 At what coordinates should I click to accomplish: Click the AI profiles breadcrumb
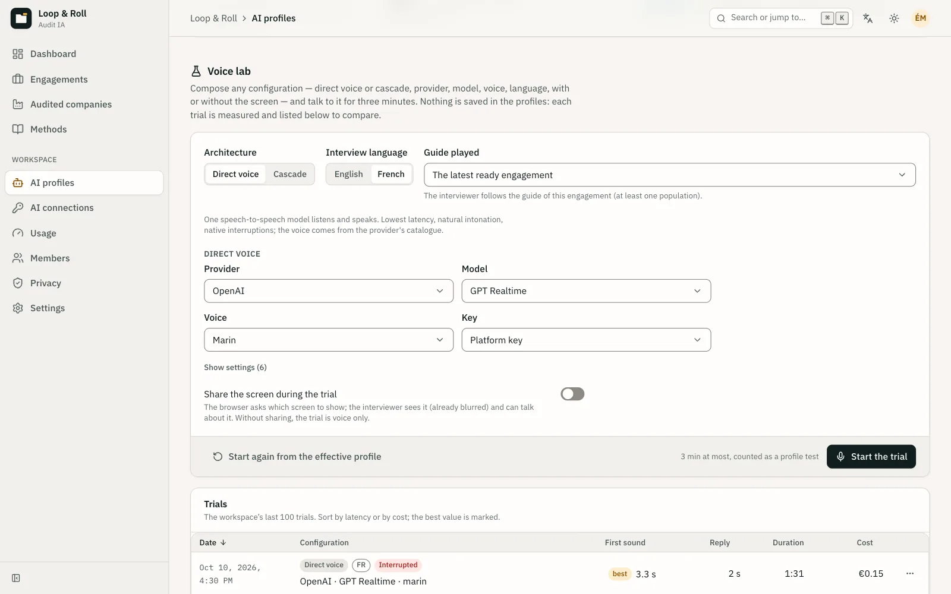[x=273, y=18]
